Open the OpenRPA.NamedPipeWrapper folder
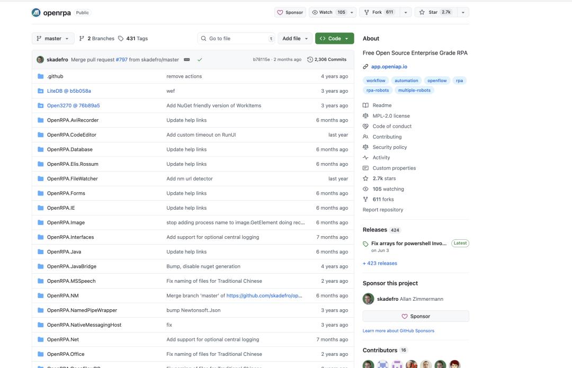Viewport: 572px width, 368px height. click(82, 310)
